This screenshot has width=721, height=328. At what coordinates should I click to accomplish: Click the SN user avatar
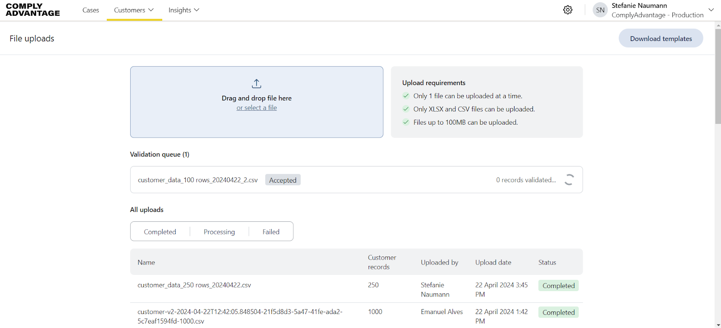(600, 10)
